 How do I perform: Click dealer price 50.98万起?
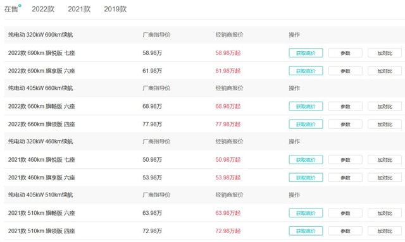tap(228, 160)
